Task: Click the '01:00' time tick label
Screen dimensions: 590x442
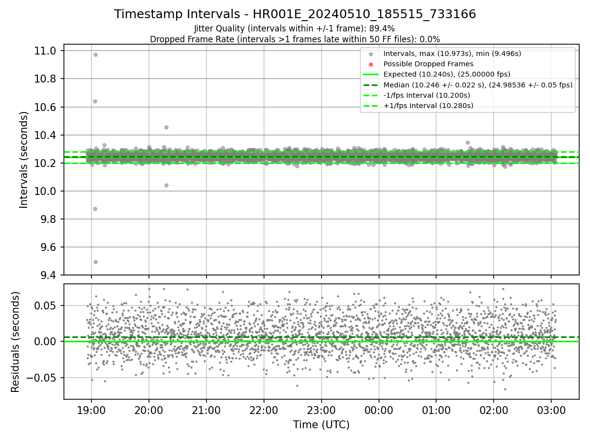Action: point(436,410)
